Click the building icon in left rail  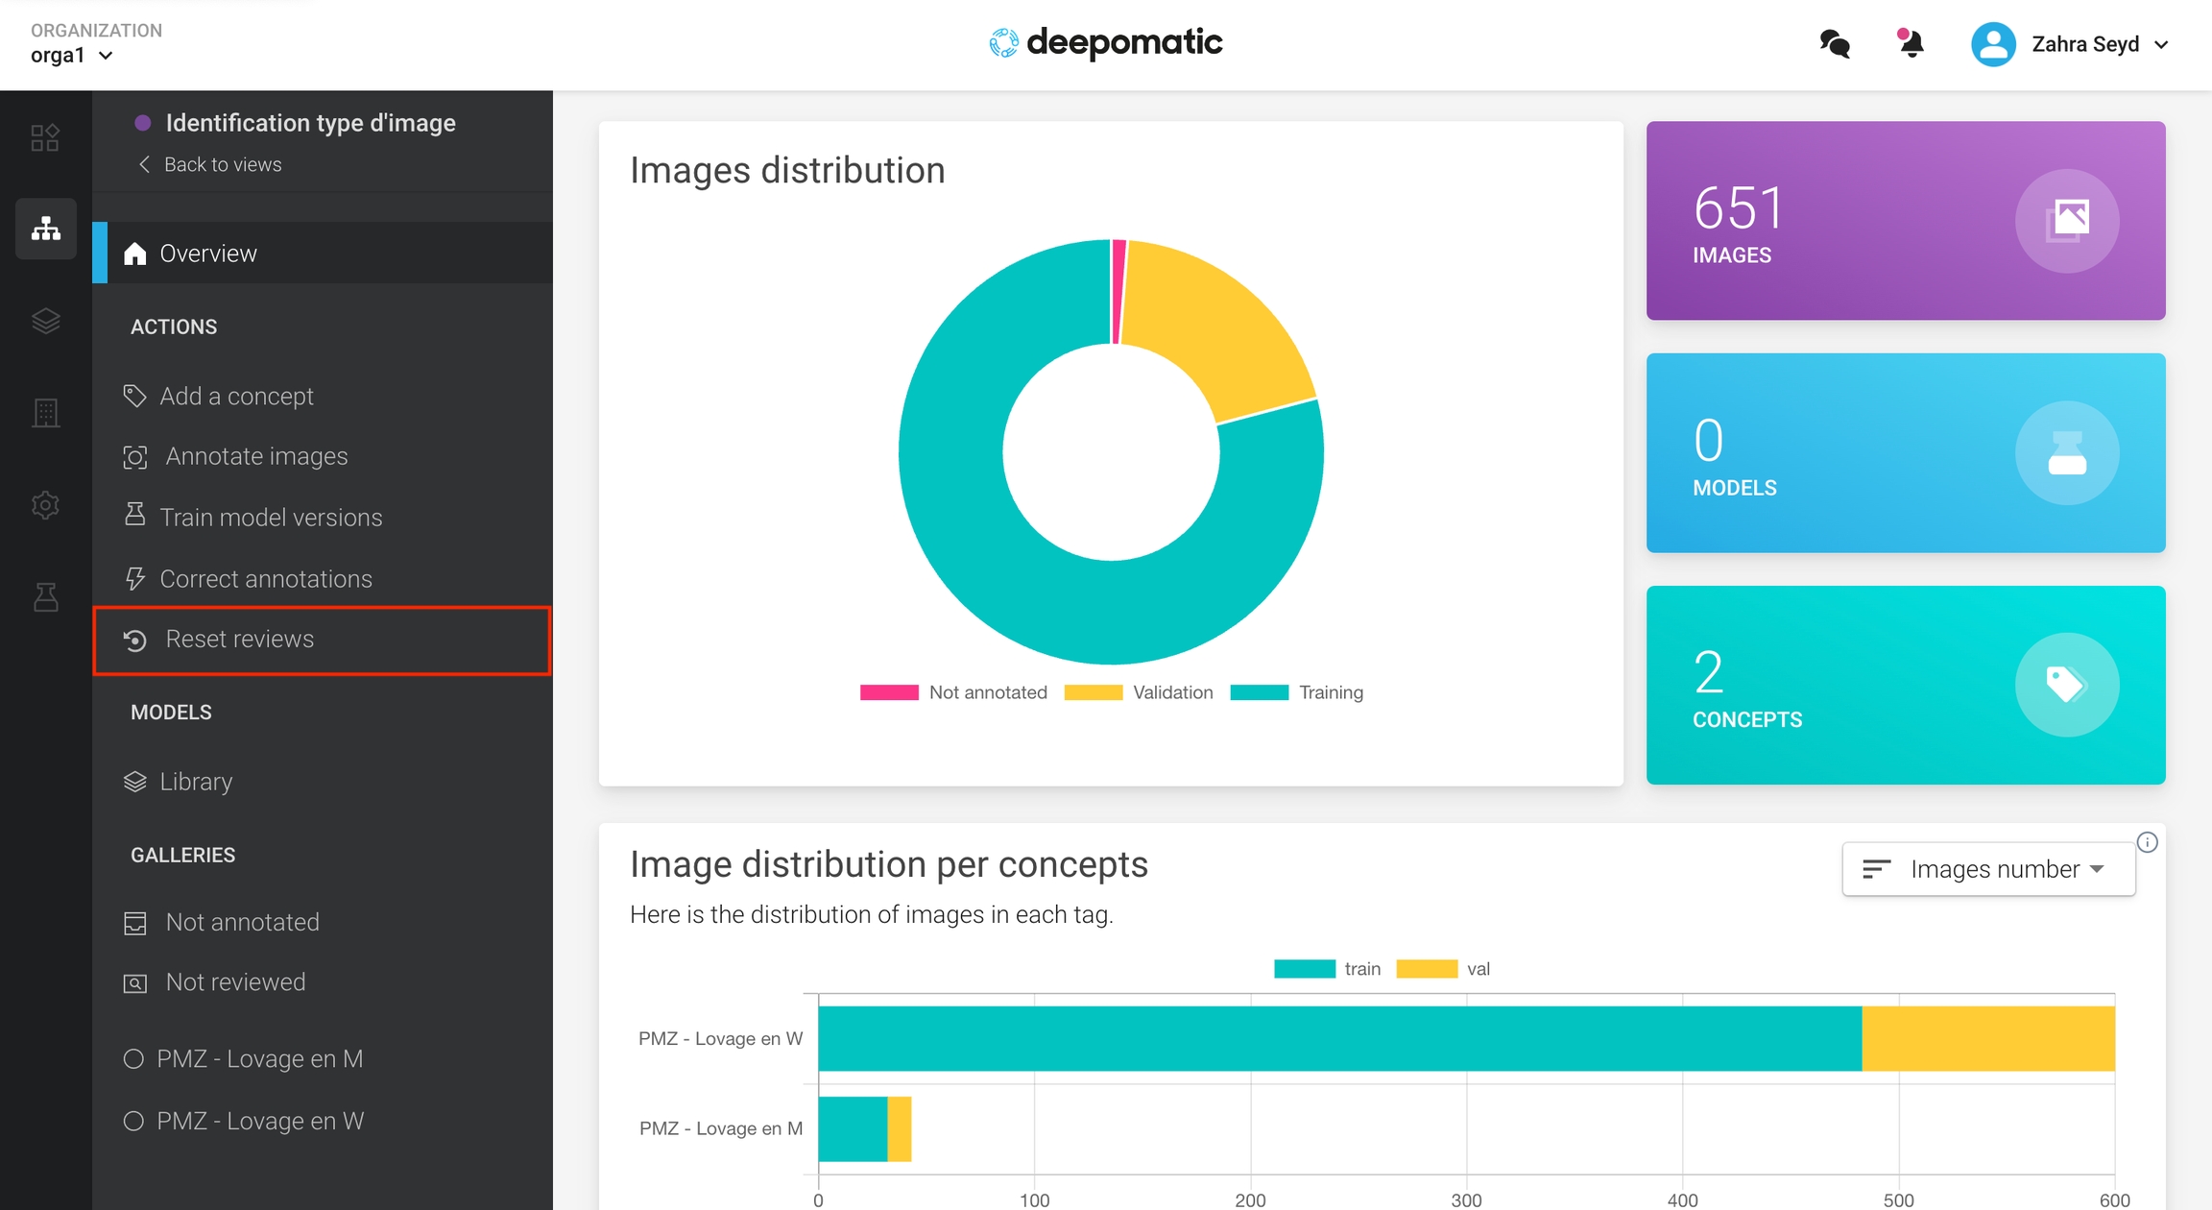pyautogui.click(x=45, y=413)
